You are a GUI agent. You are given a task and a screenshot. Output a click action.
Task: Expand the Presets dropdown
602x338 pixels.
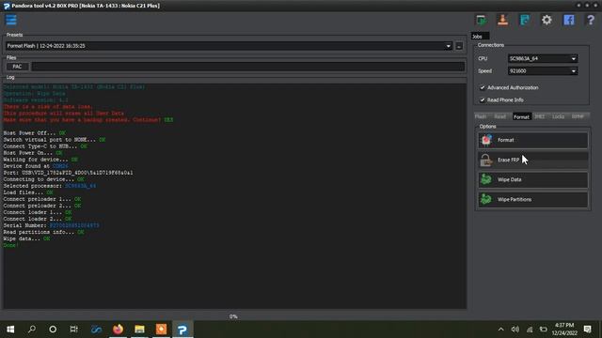coord(449,46)
